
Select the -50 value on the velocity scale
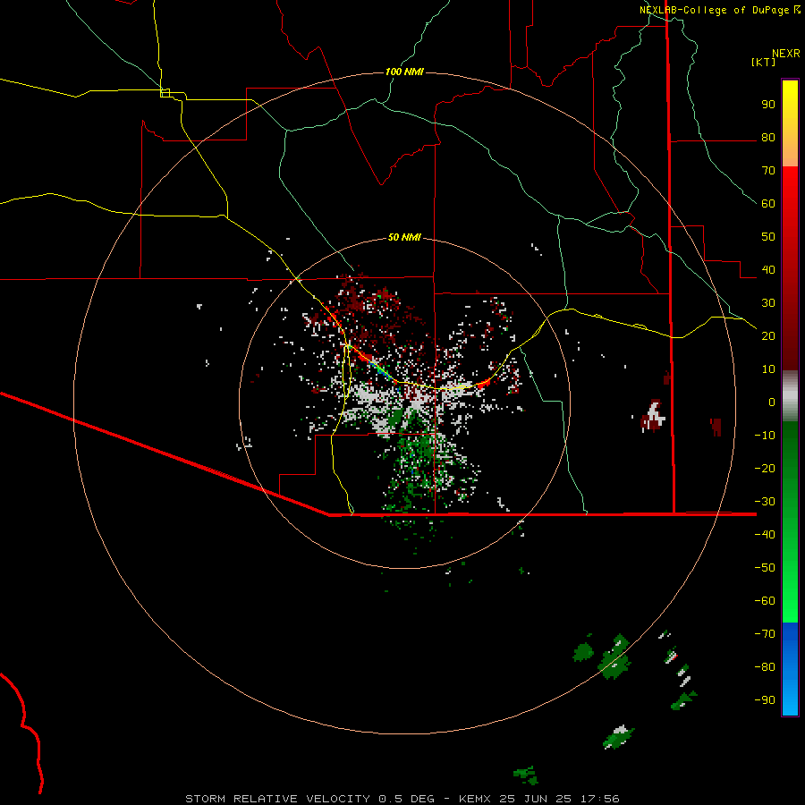[765, 567]
